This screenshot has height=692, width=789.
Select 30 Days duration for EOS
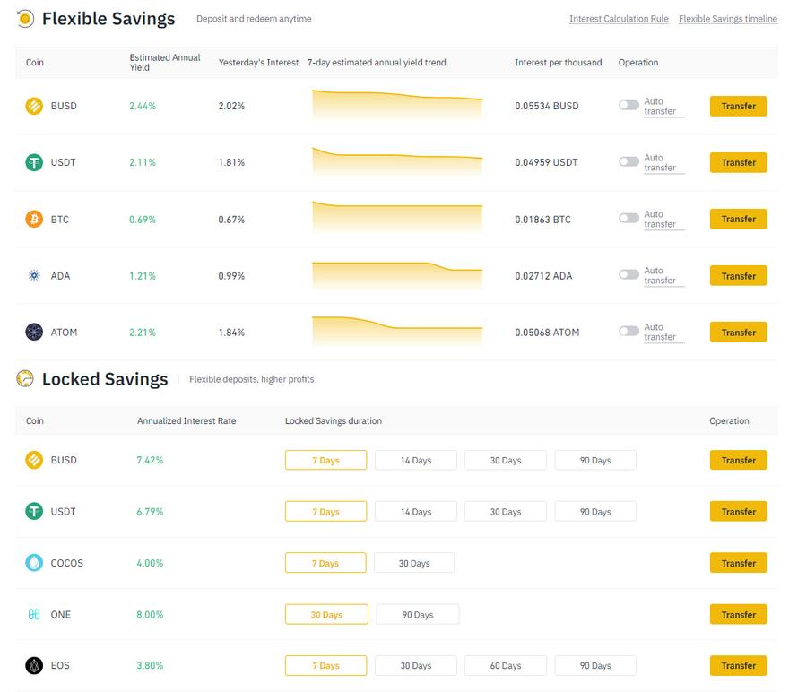point(416,665)
